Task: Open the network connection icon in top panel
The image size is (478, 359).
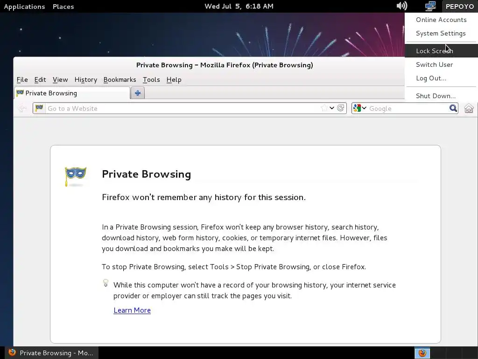Action: tap(430, 6)
